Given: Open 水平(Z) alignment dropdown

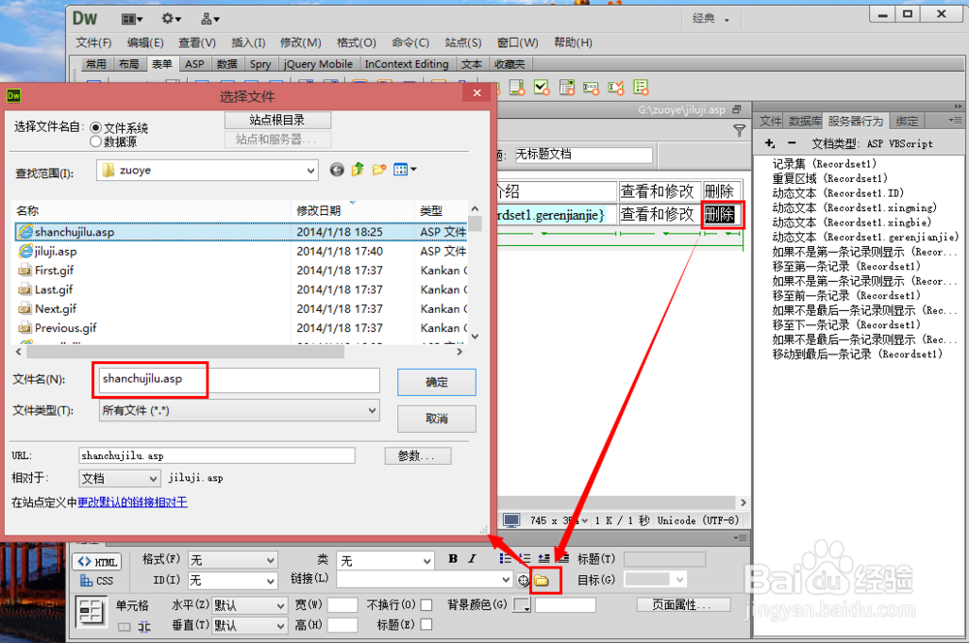Looking at the screenshot, I should pos(250,605).
